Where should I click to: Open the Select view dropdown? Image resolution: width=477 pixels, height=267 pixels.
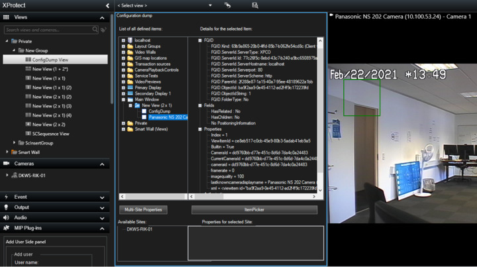coord(210,5)
